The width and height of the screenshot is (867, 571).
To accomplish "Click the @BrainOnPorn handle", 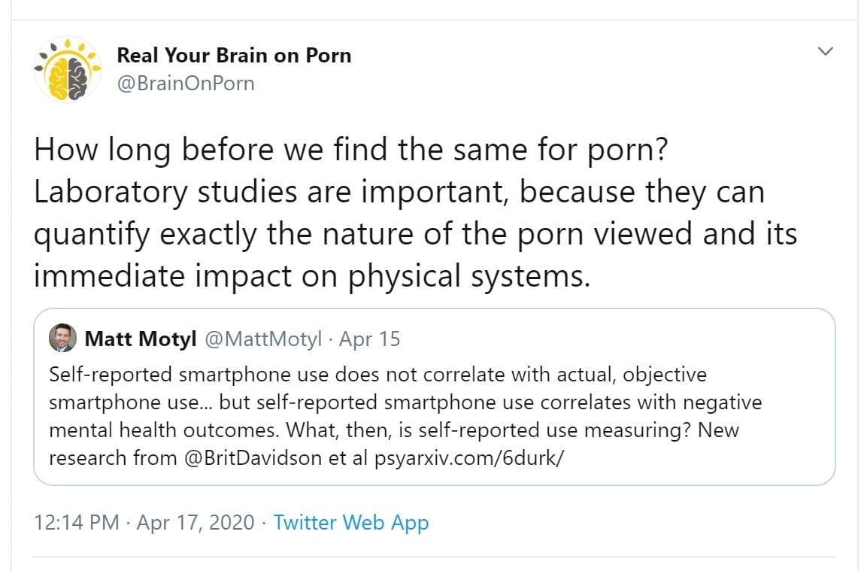I will tap(186, 83).
